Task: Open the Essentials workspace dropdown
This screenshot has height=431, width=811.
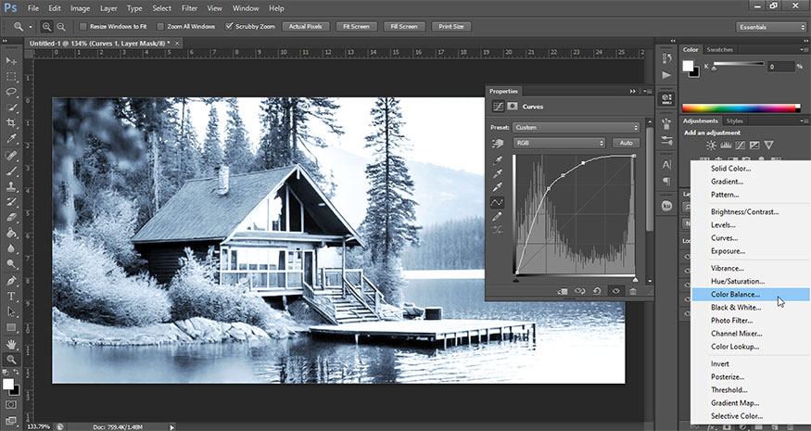Action: tap(771, 27)
